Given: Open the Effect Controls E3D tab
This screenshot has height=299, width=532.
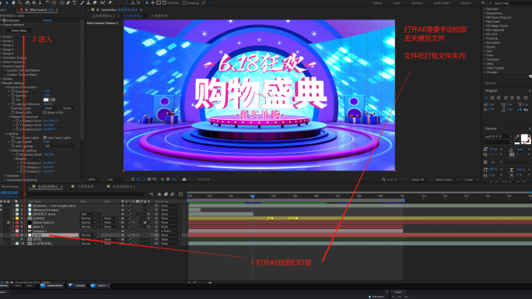Looking at the screenshot, I should point(41,10).
